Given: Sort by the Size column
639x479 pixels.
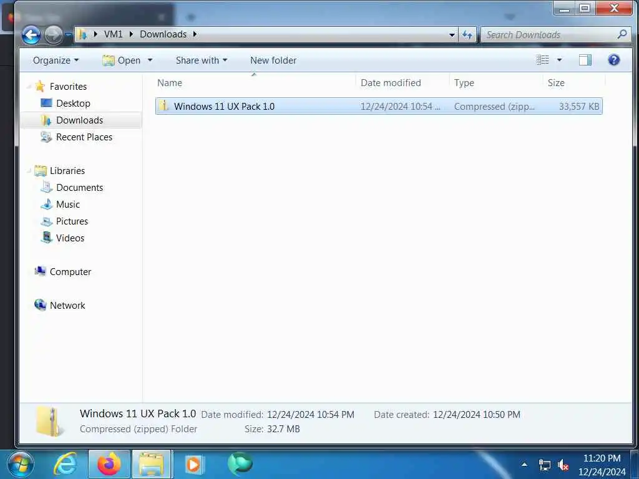Looking at the screenshot, I should point(574,83).
